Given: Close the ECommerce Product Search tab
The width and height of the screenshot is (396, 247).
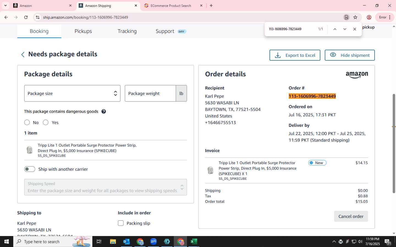Looking at the screenshot, I should (201, 5).
